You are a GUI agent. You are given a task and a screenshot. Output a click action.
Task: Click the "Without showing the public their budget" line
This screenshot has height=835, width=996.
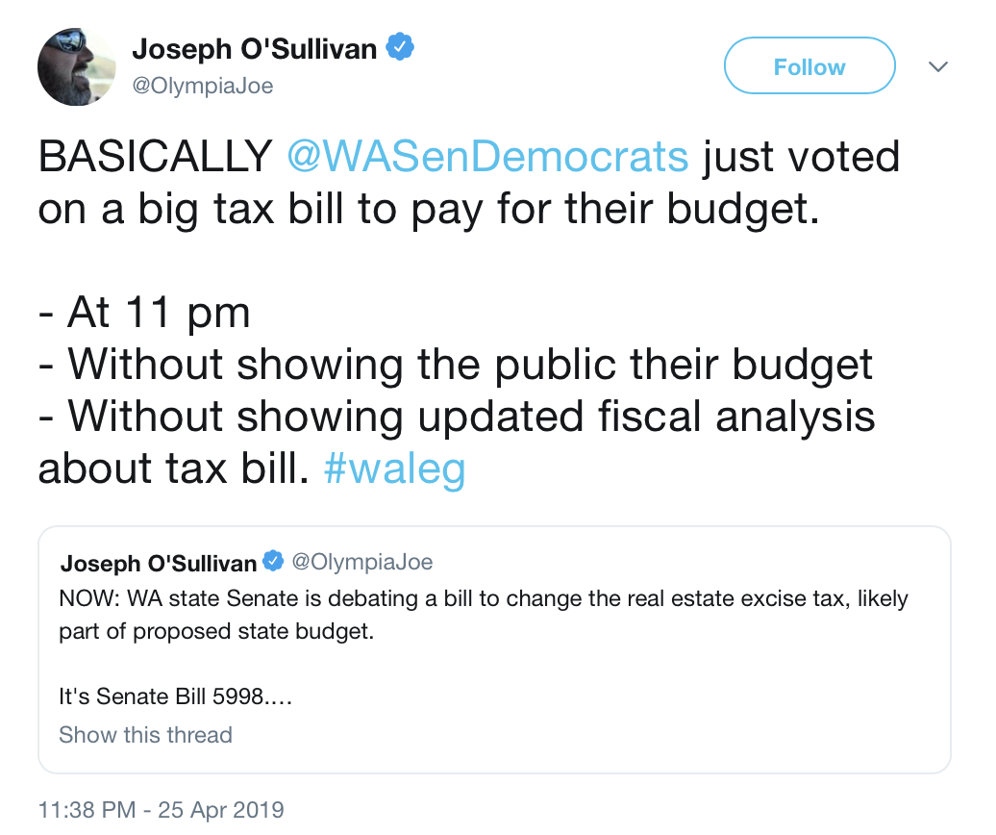coord(470,365)
